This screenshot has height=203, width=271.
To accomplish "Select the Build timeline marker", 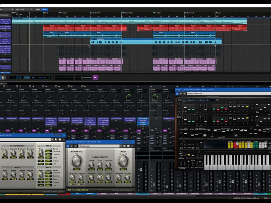I will (46, 13).
